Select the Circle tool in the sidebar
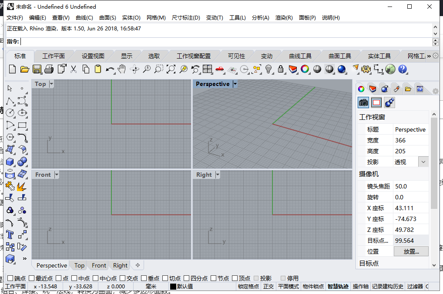The width and height of the screenshot is (443, 294). pos(10,113)
